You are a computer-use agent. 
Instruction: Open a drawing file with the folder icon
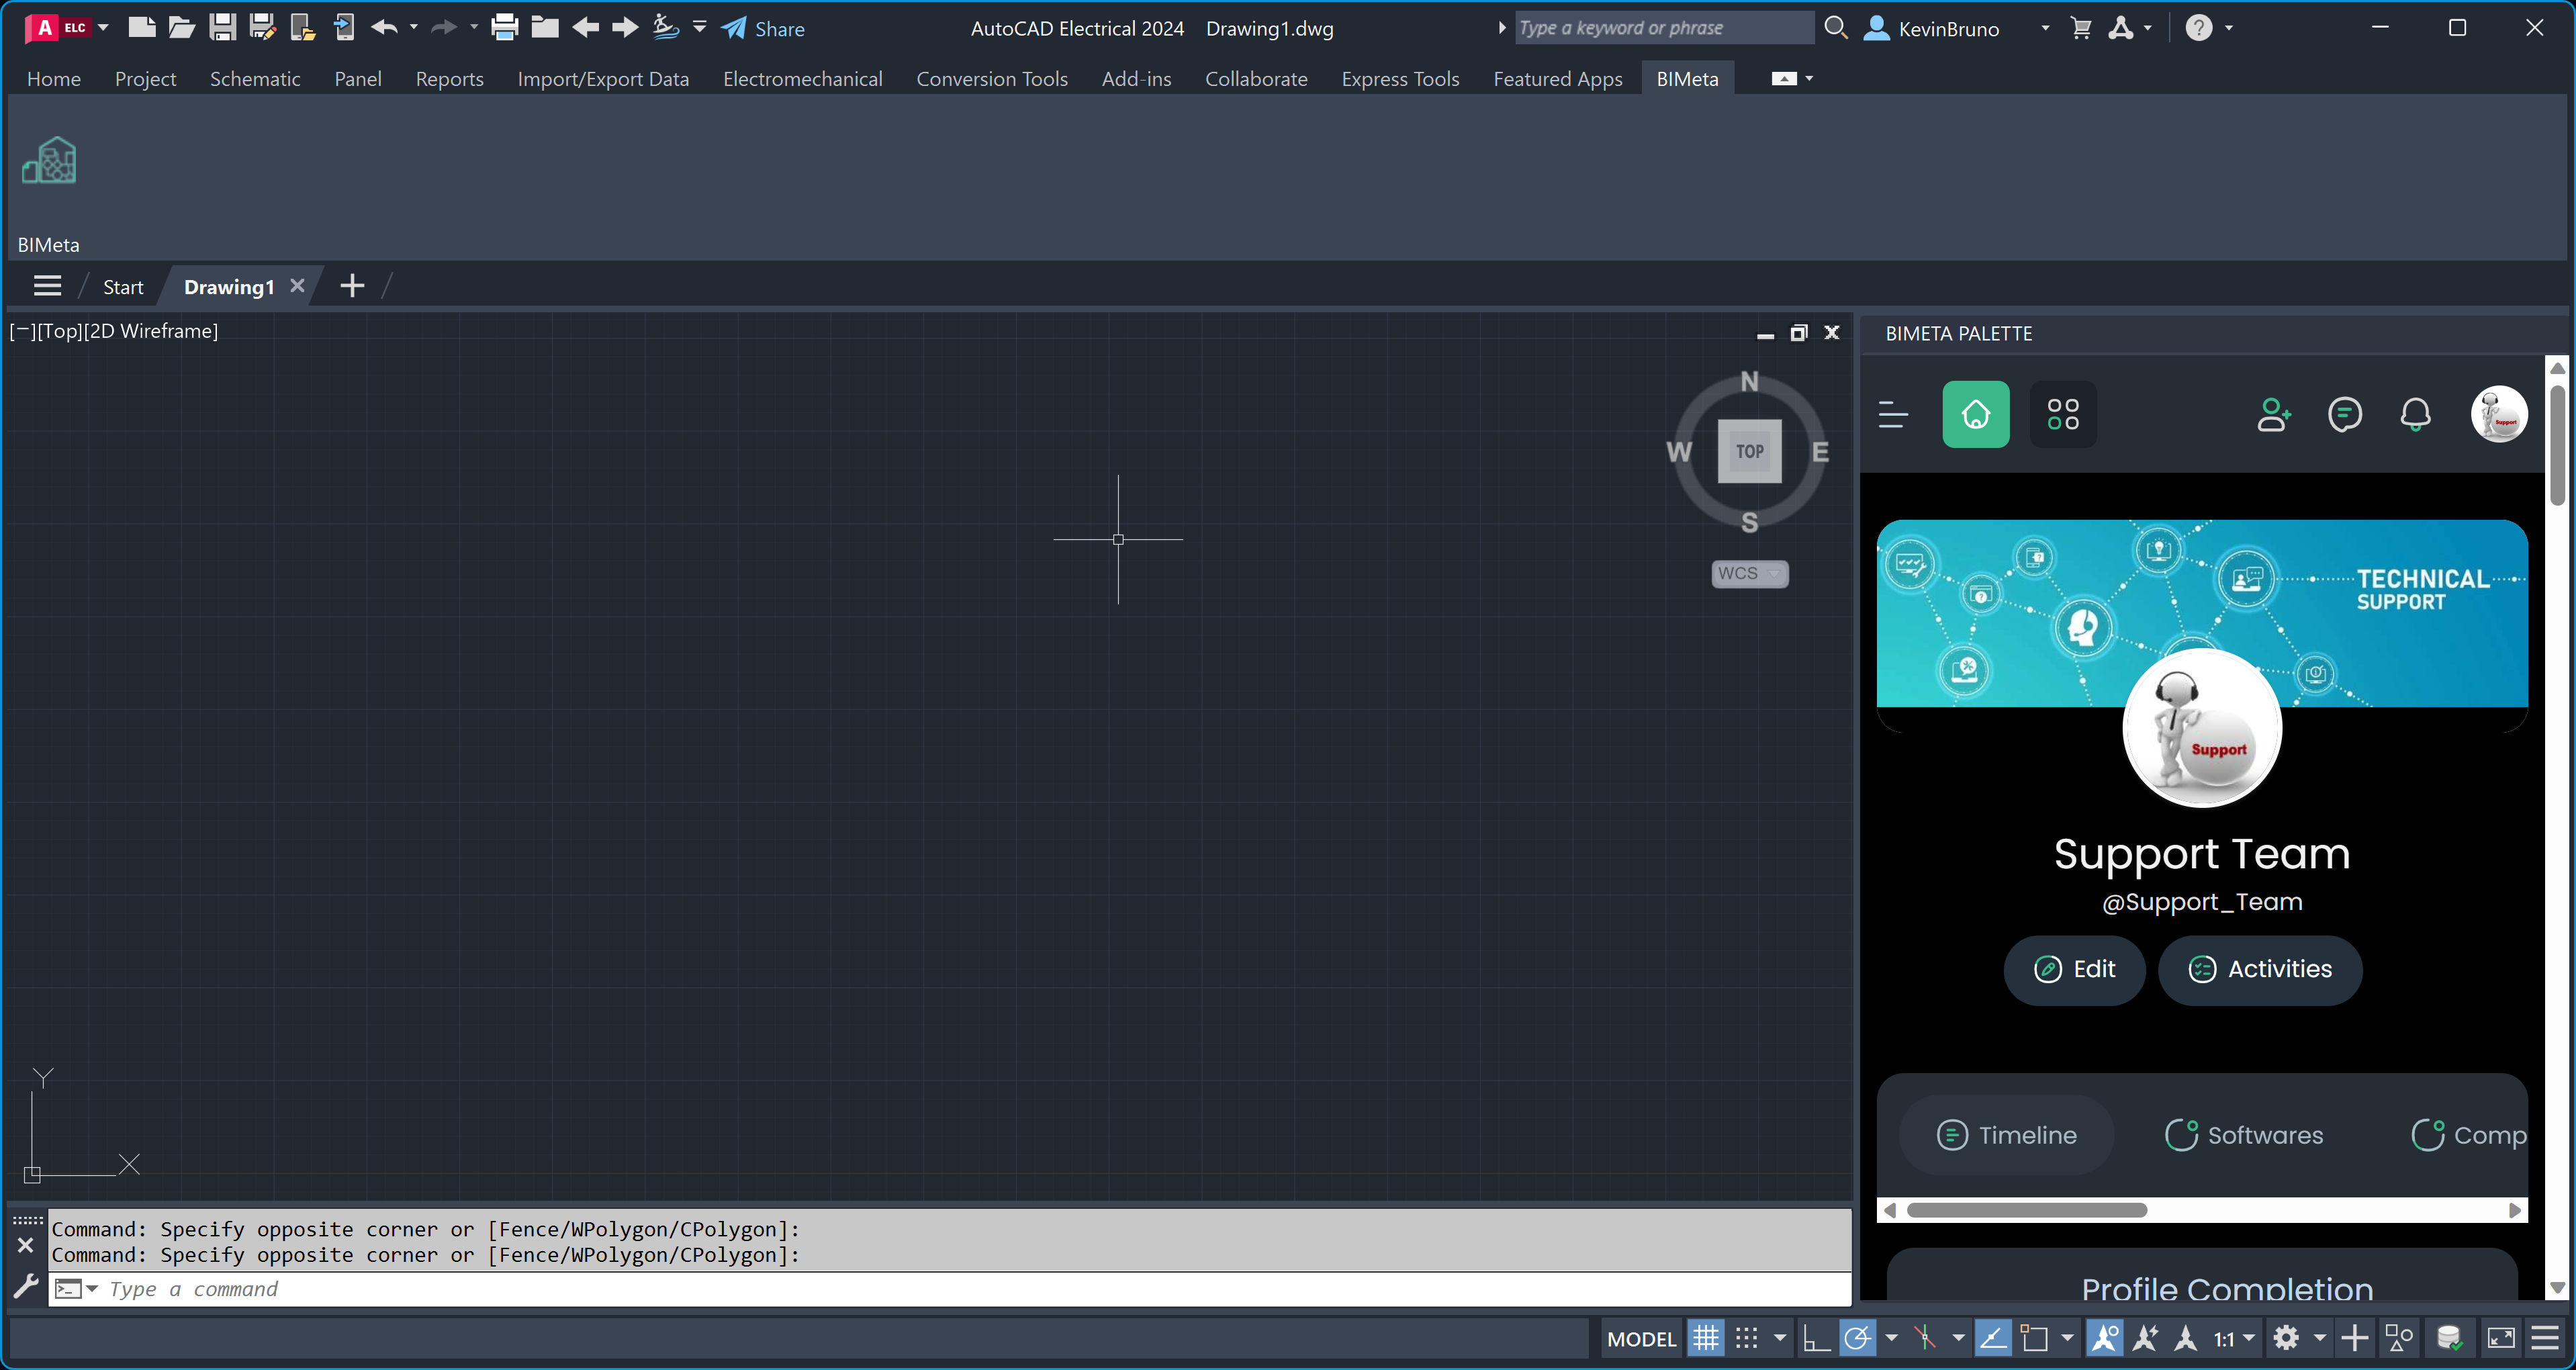coord(182,28)
